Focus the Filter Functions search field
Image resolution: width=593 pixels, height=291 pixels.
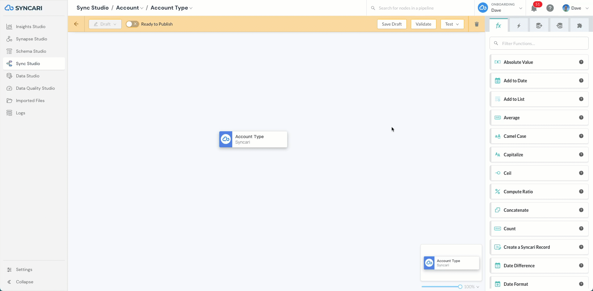pyautogui.click(x=539, y=43)
